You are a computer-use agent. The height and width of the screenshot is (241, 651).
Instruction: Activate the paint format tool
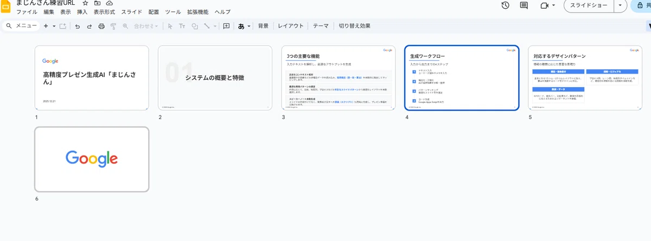point(113,26)
